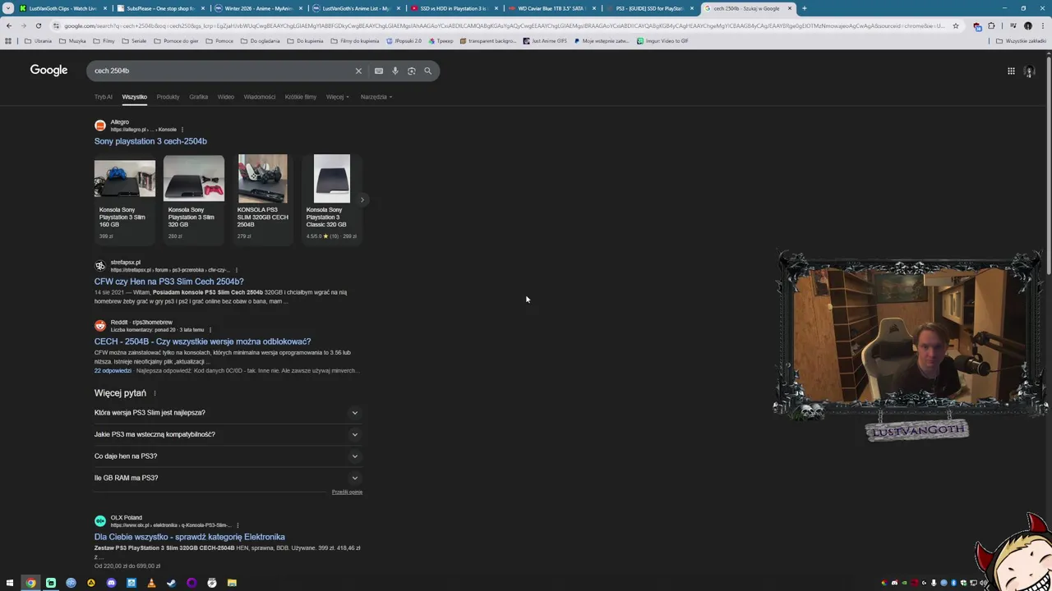Screen dimensions: 1052x591
Task: Open 'Dla Ciebie wszystko' OLX result
Action: pos(189,537)
